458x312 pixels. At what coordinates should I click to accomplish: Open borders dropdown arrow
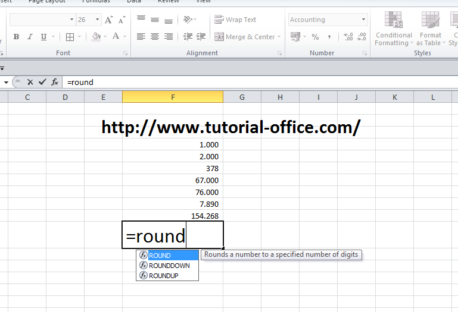pos(79,37)
